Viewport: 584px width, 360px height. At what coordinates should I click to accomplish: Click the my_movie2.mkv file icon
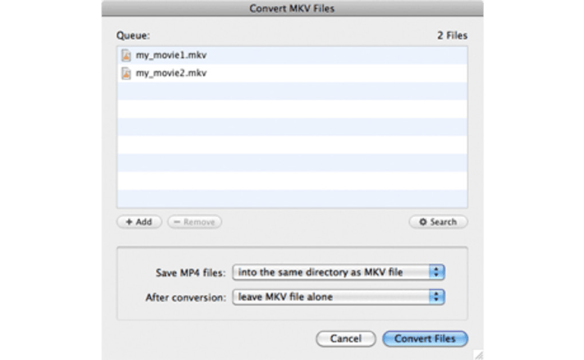click(x=126, y=73)
